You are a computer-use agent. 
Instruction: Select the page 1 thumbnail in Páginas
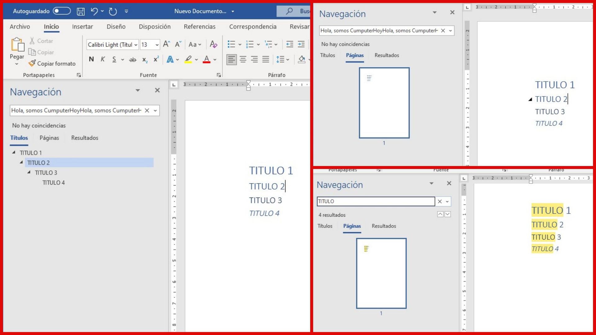[381, 274]
